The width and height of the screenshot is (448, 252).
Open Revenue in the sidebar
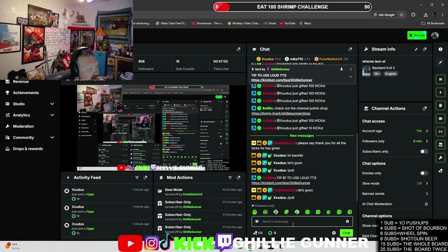[21, 82]
